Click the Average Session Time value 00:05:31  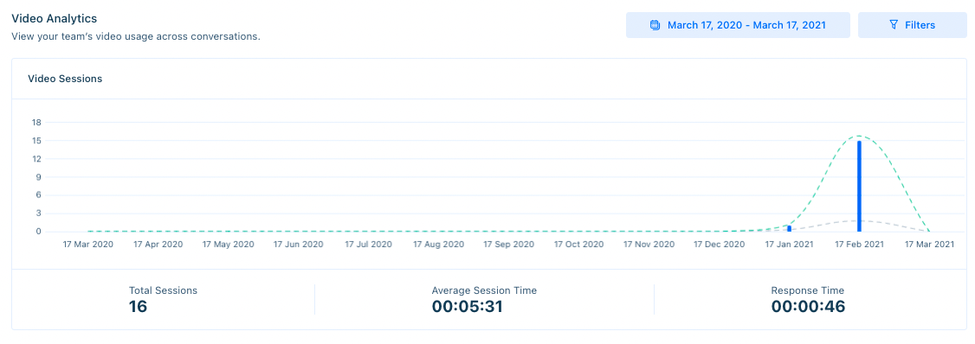click(x=467, y=306)
